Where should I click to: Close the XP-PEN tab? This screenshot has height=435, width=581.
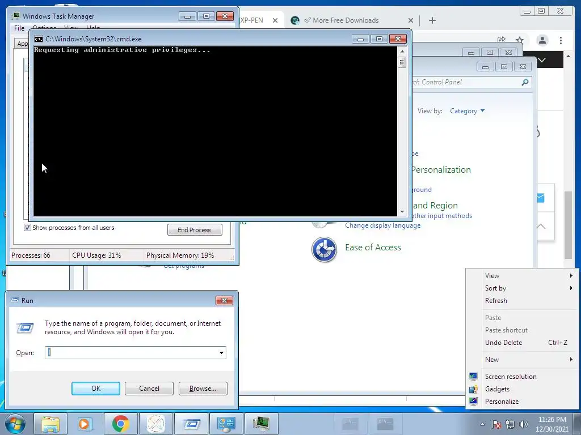(x=275, y=20)
